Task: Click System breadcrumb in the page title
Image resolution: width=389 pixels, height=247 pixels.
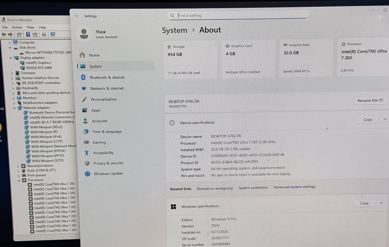Action: 175,30
